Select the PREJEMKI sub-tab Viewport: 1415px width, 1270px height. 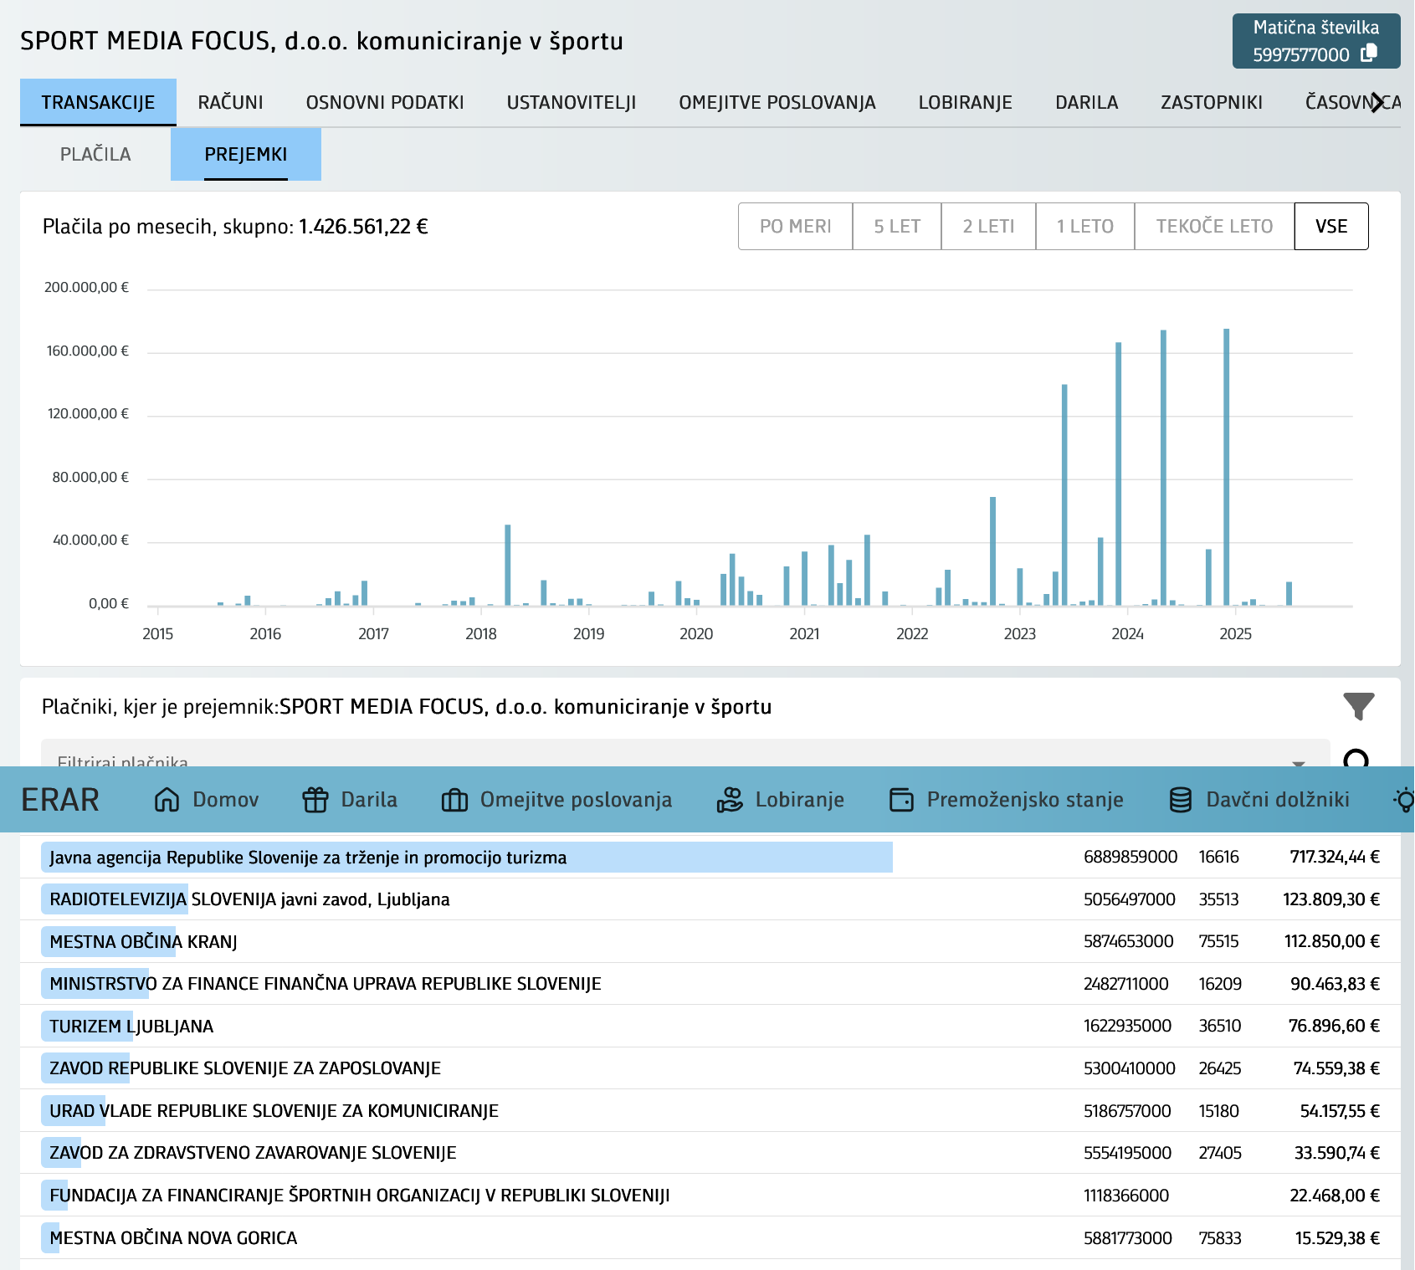tap(246, 154)
